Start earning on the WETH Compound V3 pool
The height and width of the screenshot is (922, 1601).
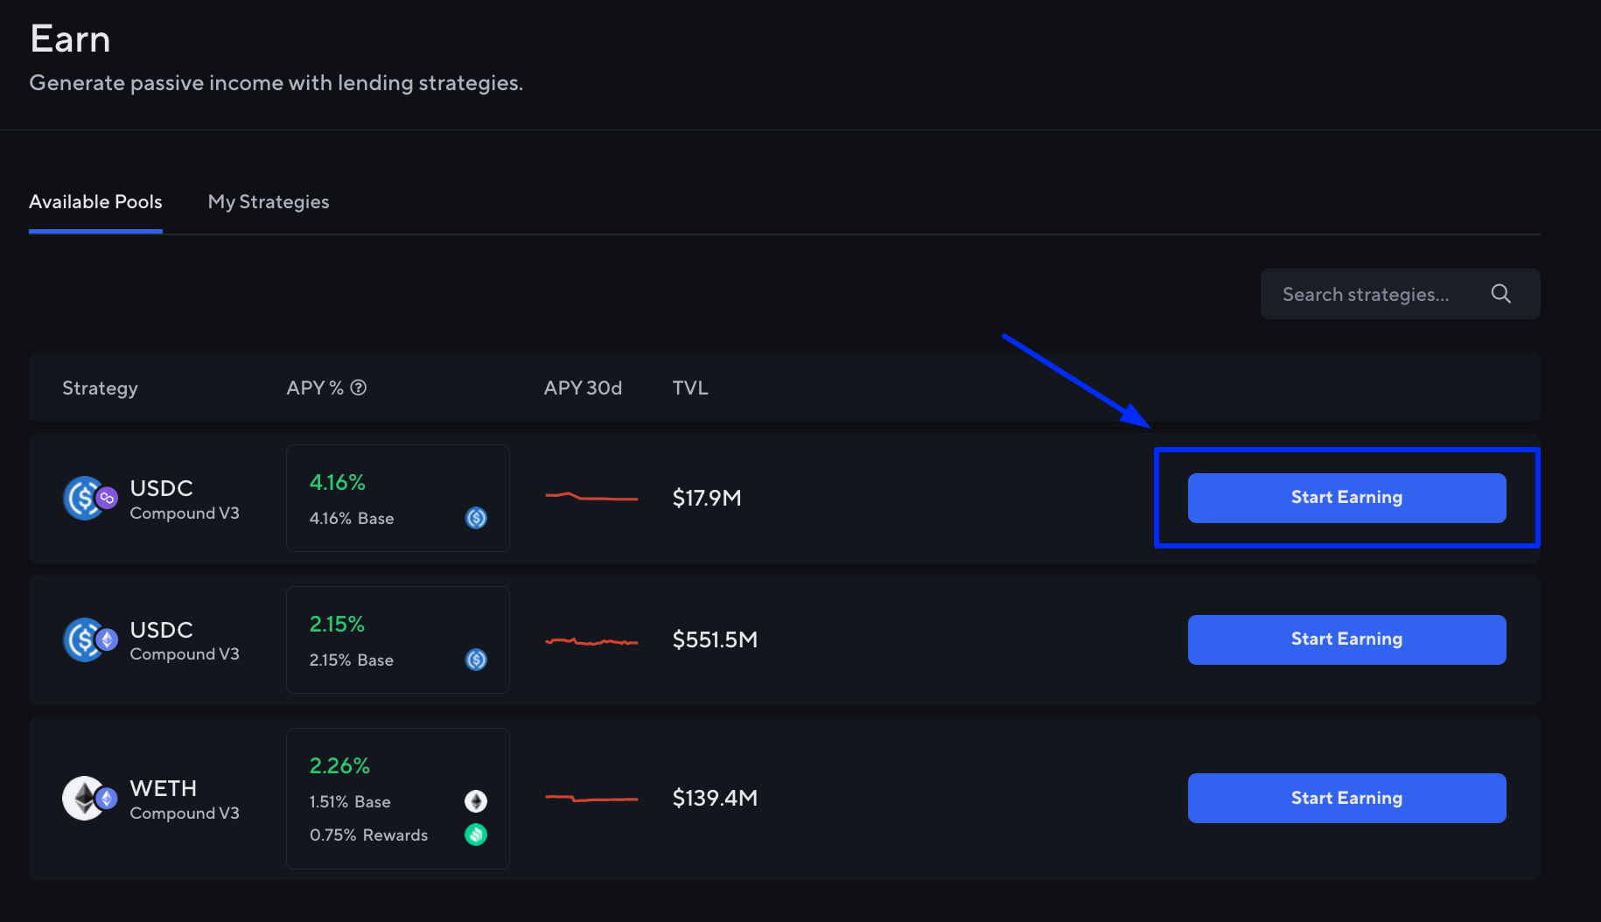1346,797
